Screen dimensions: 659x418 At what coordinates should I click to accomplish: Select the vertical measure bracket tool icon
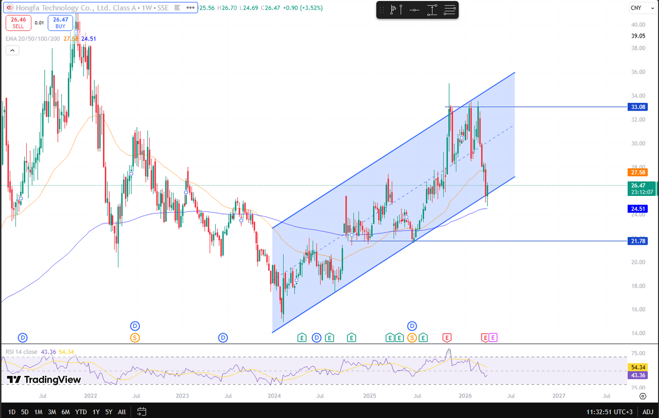(432, 10)
